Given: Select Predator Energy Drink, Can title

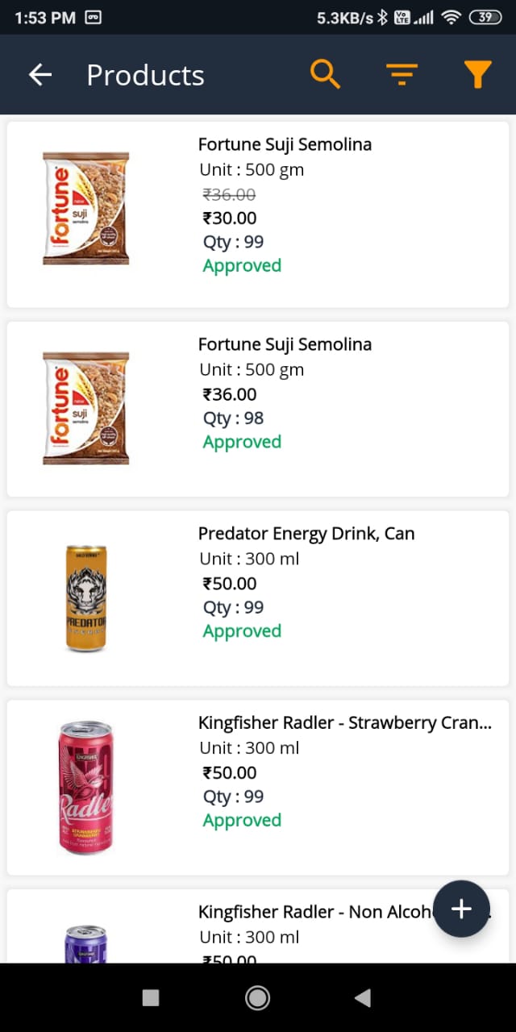Looking at the screenshot, I should point(306,534).
